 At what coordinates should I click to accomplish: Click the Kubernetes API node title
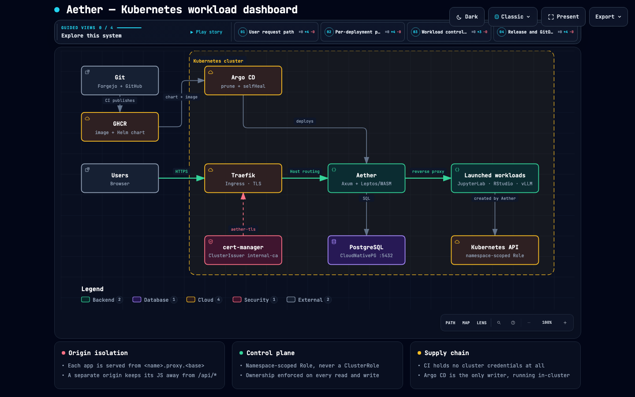pyautogui.click(x=495, y=247)
